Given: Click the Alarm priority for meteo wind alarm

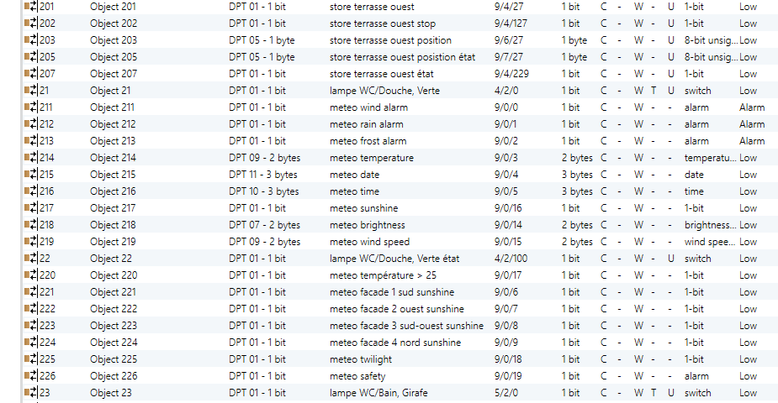Looking at the screenshot, I should [752, 107].
